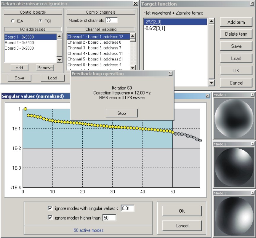Select Board 2 - 0x9400 in list
Screen dimensions: 256x238
point(19,42)
